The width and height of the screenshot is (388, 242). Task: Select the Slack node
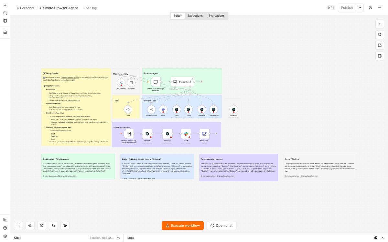[186, 134]
